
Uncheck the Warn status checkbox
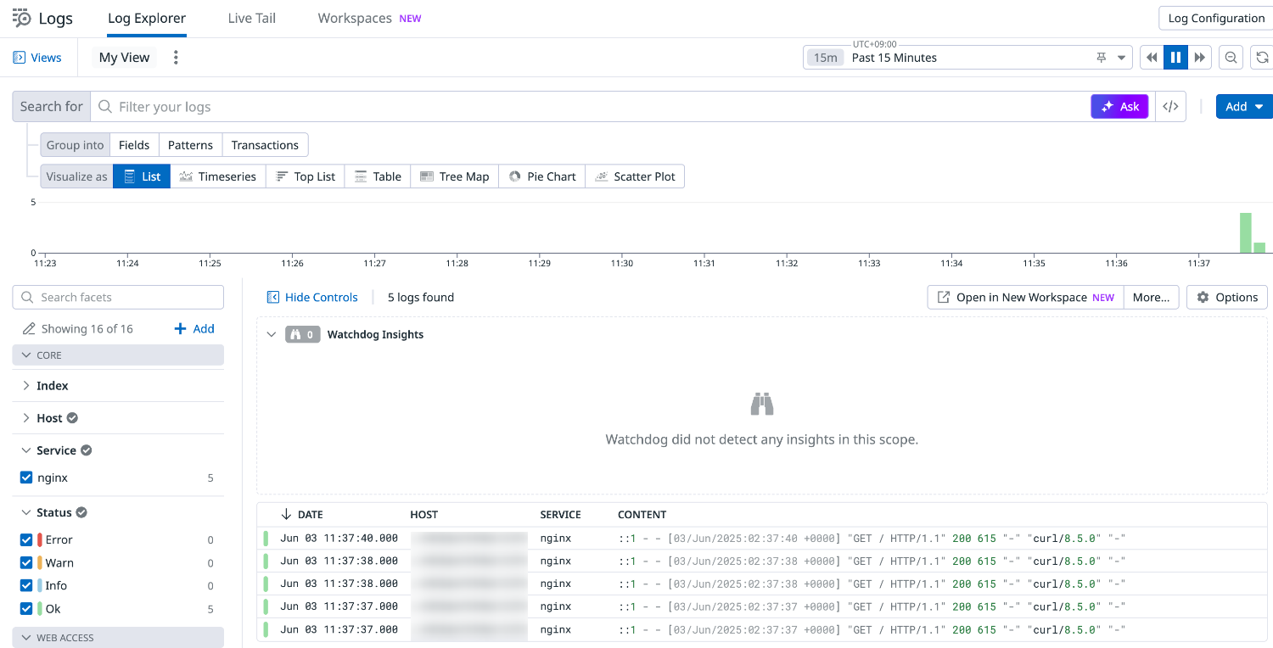tap(26, 563)
